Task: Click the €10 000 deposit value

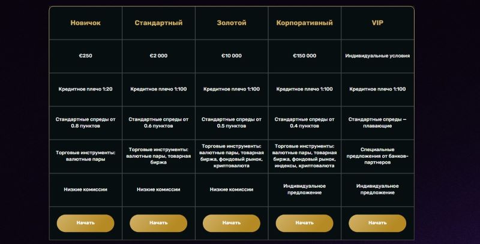Action: [231, 56]
